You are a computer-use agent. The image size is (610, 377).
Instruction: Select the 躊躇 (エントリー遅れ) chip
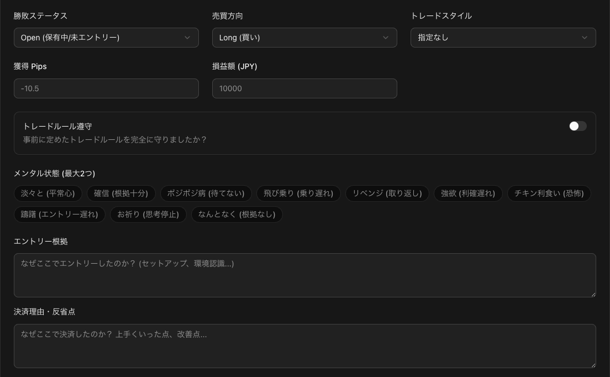(x=60, y=214)
